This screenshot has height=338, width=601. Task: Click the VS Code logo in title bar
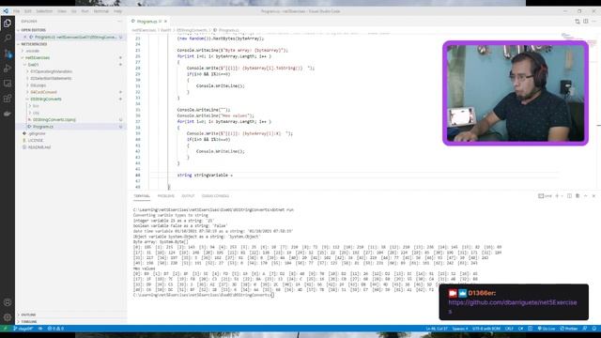point(6,11)
